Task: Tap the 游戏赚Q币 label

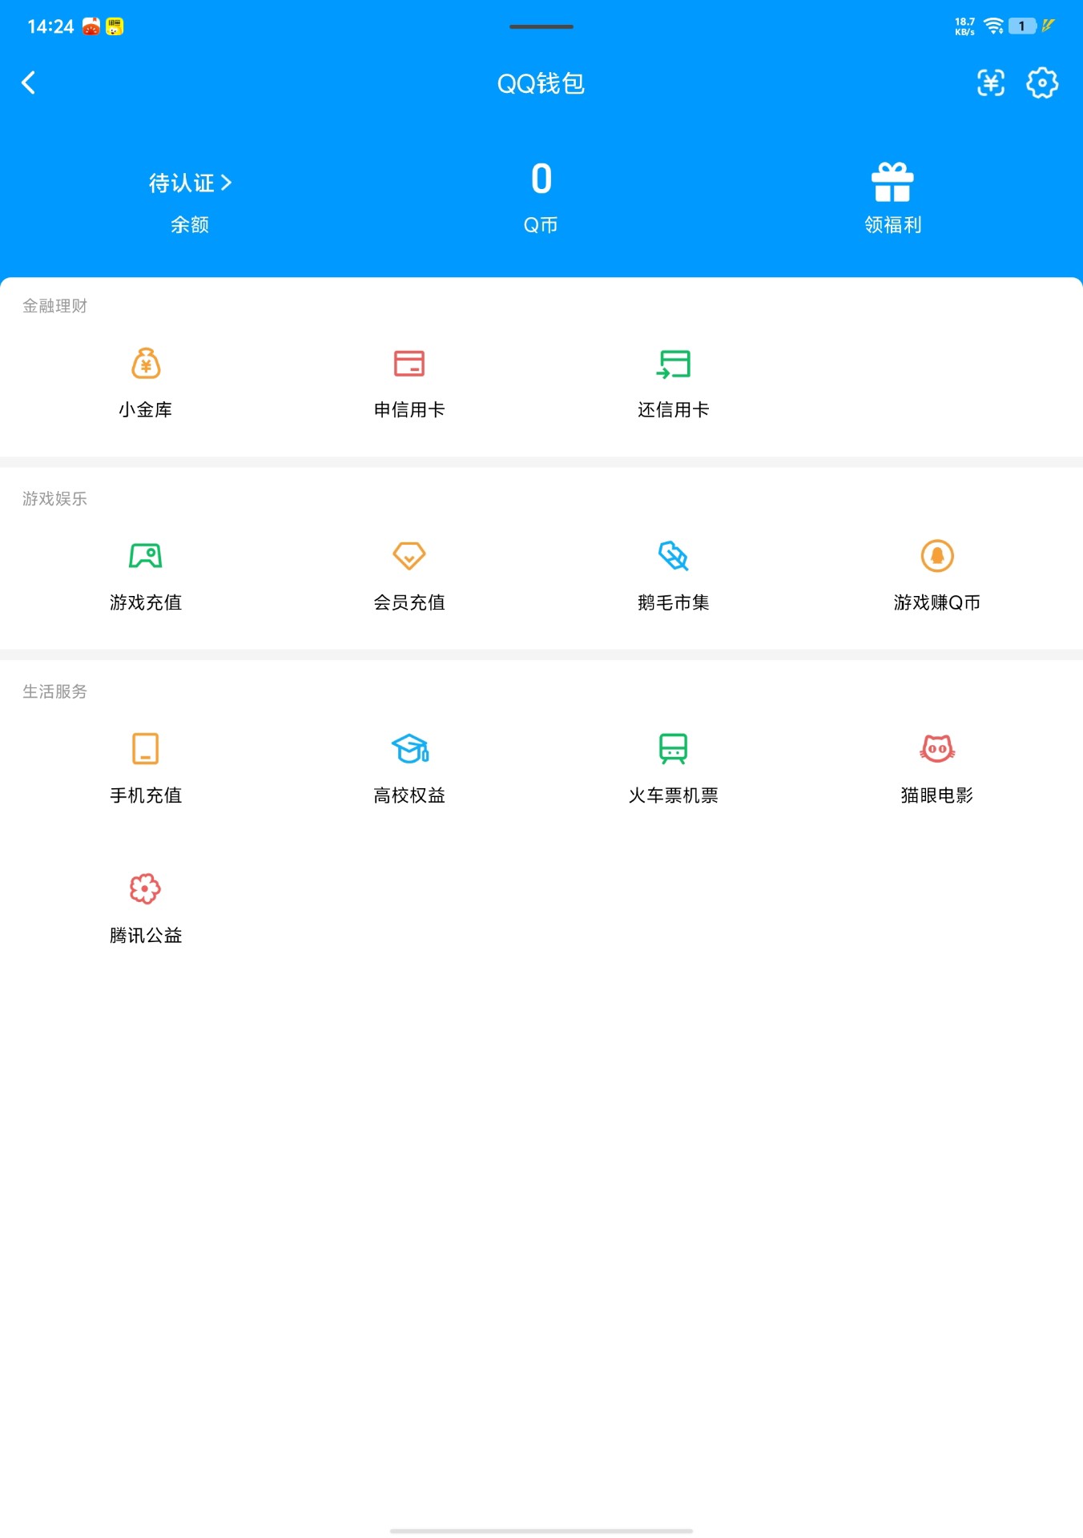Action: 937,602
